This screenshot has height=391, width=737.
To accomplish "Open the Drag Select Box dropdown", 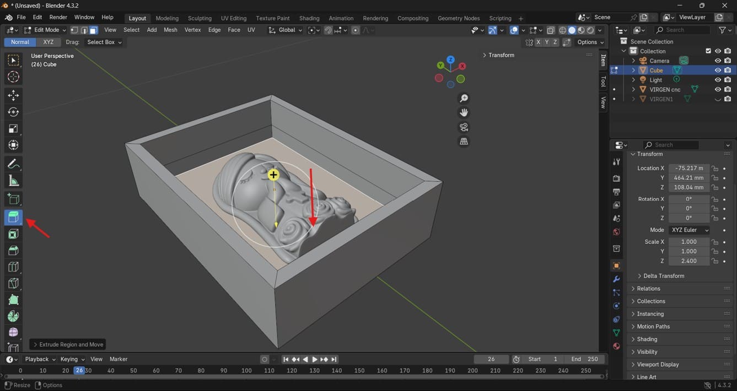I will 104,42.
